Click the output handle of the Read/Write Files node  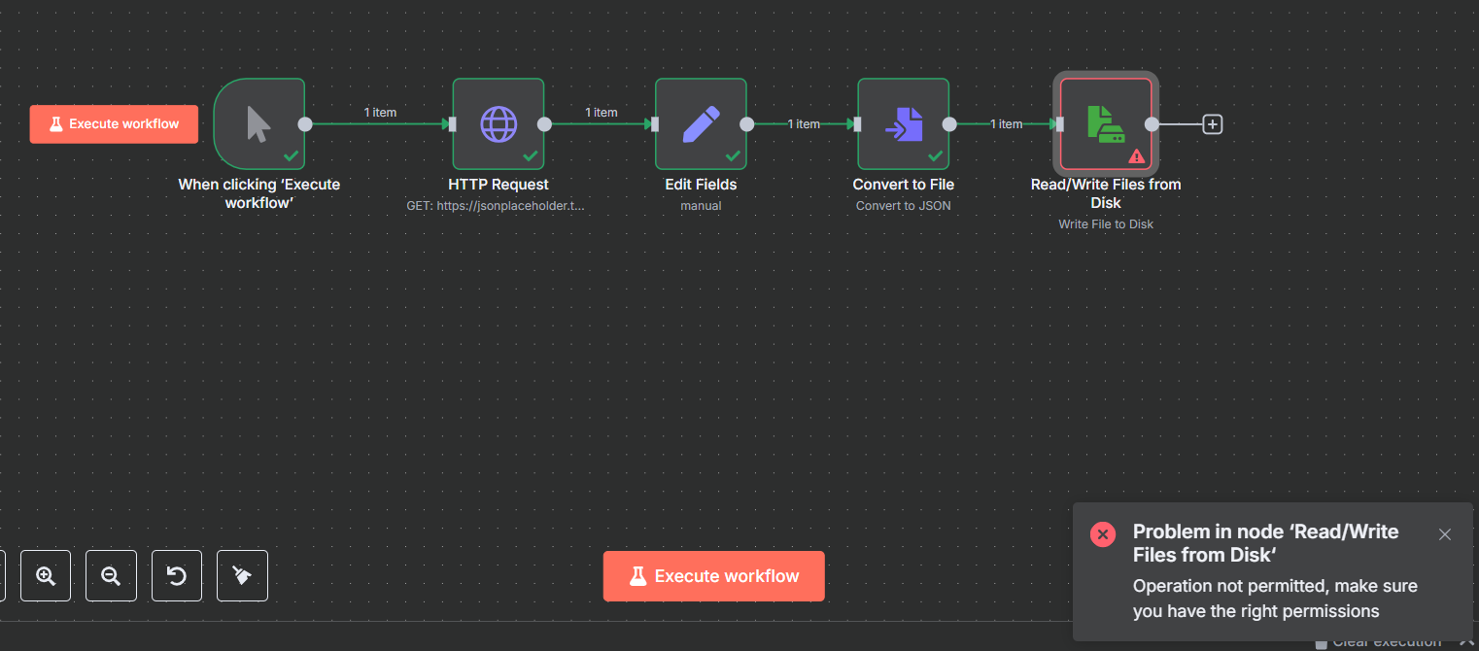(1152, 124)
